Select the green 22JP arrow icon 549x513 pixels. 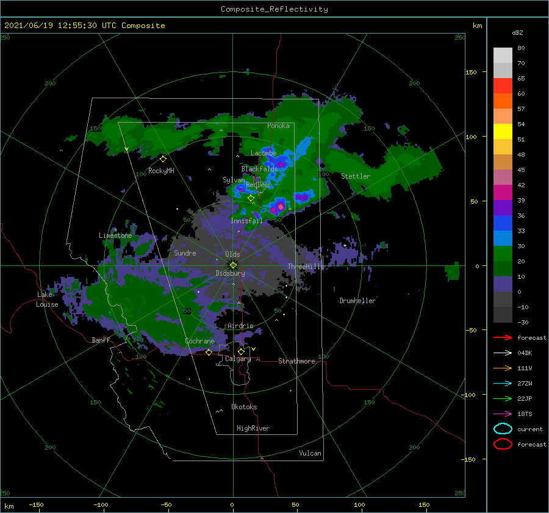[x=503, y=398]
